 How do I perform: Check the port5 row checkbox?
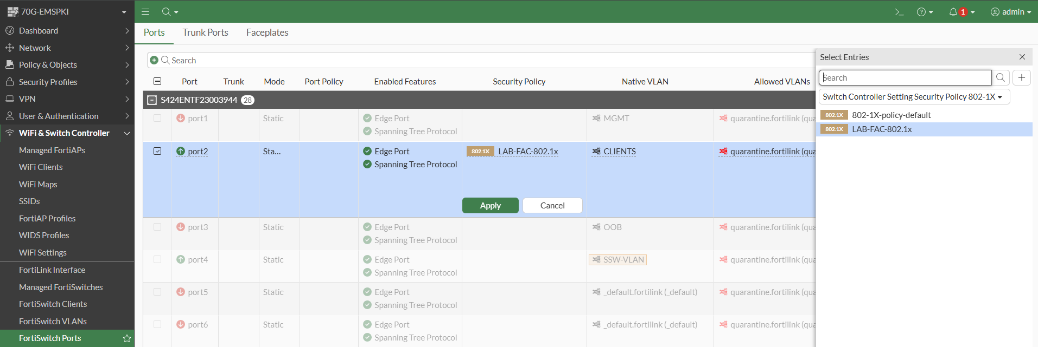pos(157,292)
